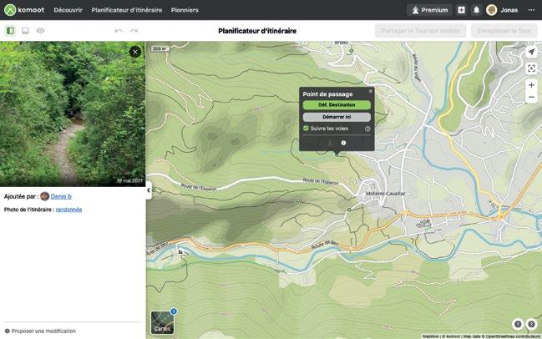Click the blue badge on Cartes
The height and width of the screenshot is (339, 542).
[x=174, y=311]
